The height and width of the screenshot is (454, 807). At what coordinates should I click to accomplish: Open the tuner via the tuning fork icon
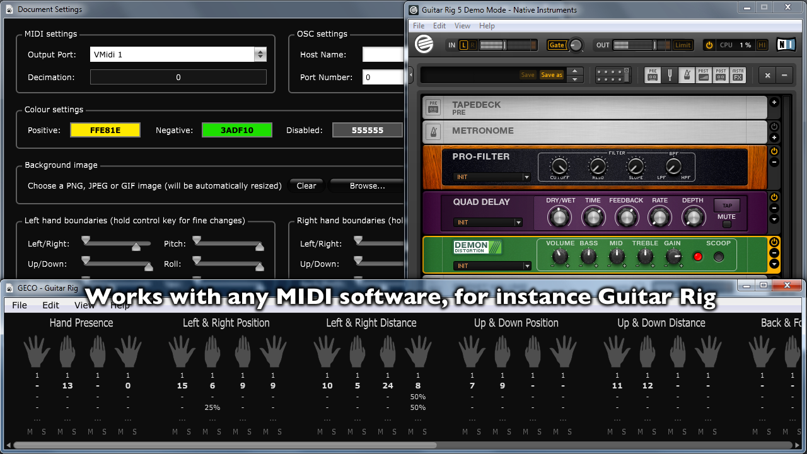[670, 75]
